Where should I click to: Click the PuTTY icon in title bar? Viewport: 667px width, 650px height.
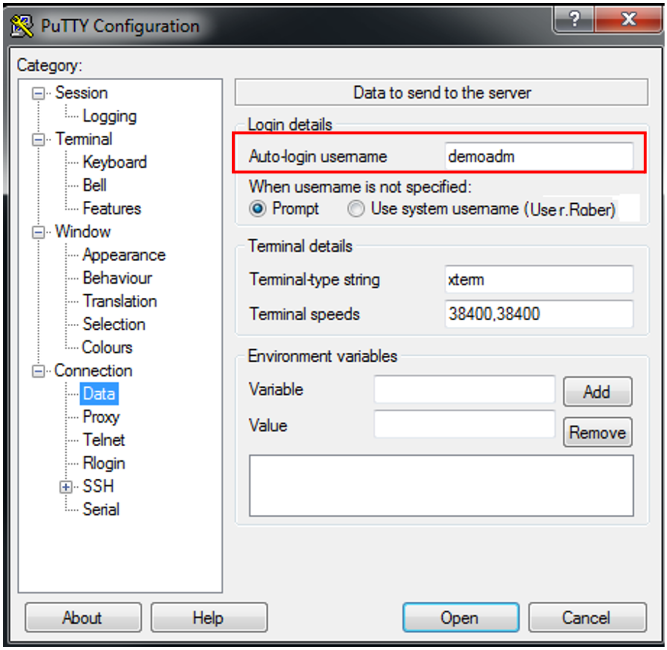pyautogui.click(x=21, y=26)
